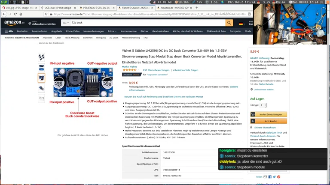Open 'Gewerbe, Industrie & Wissenschaft' link

tap(22, 38)
